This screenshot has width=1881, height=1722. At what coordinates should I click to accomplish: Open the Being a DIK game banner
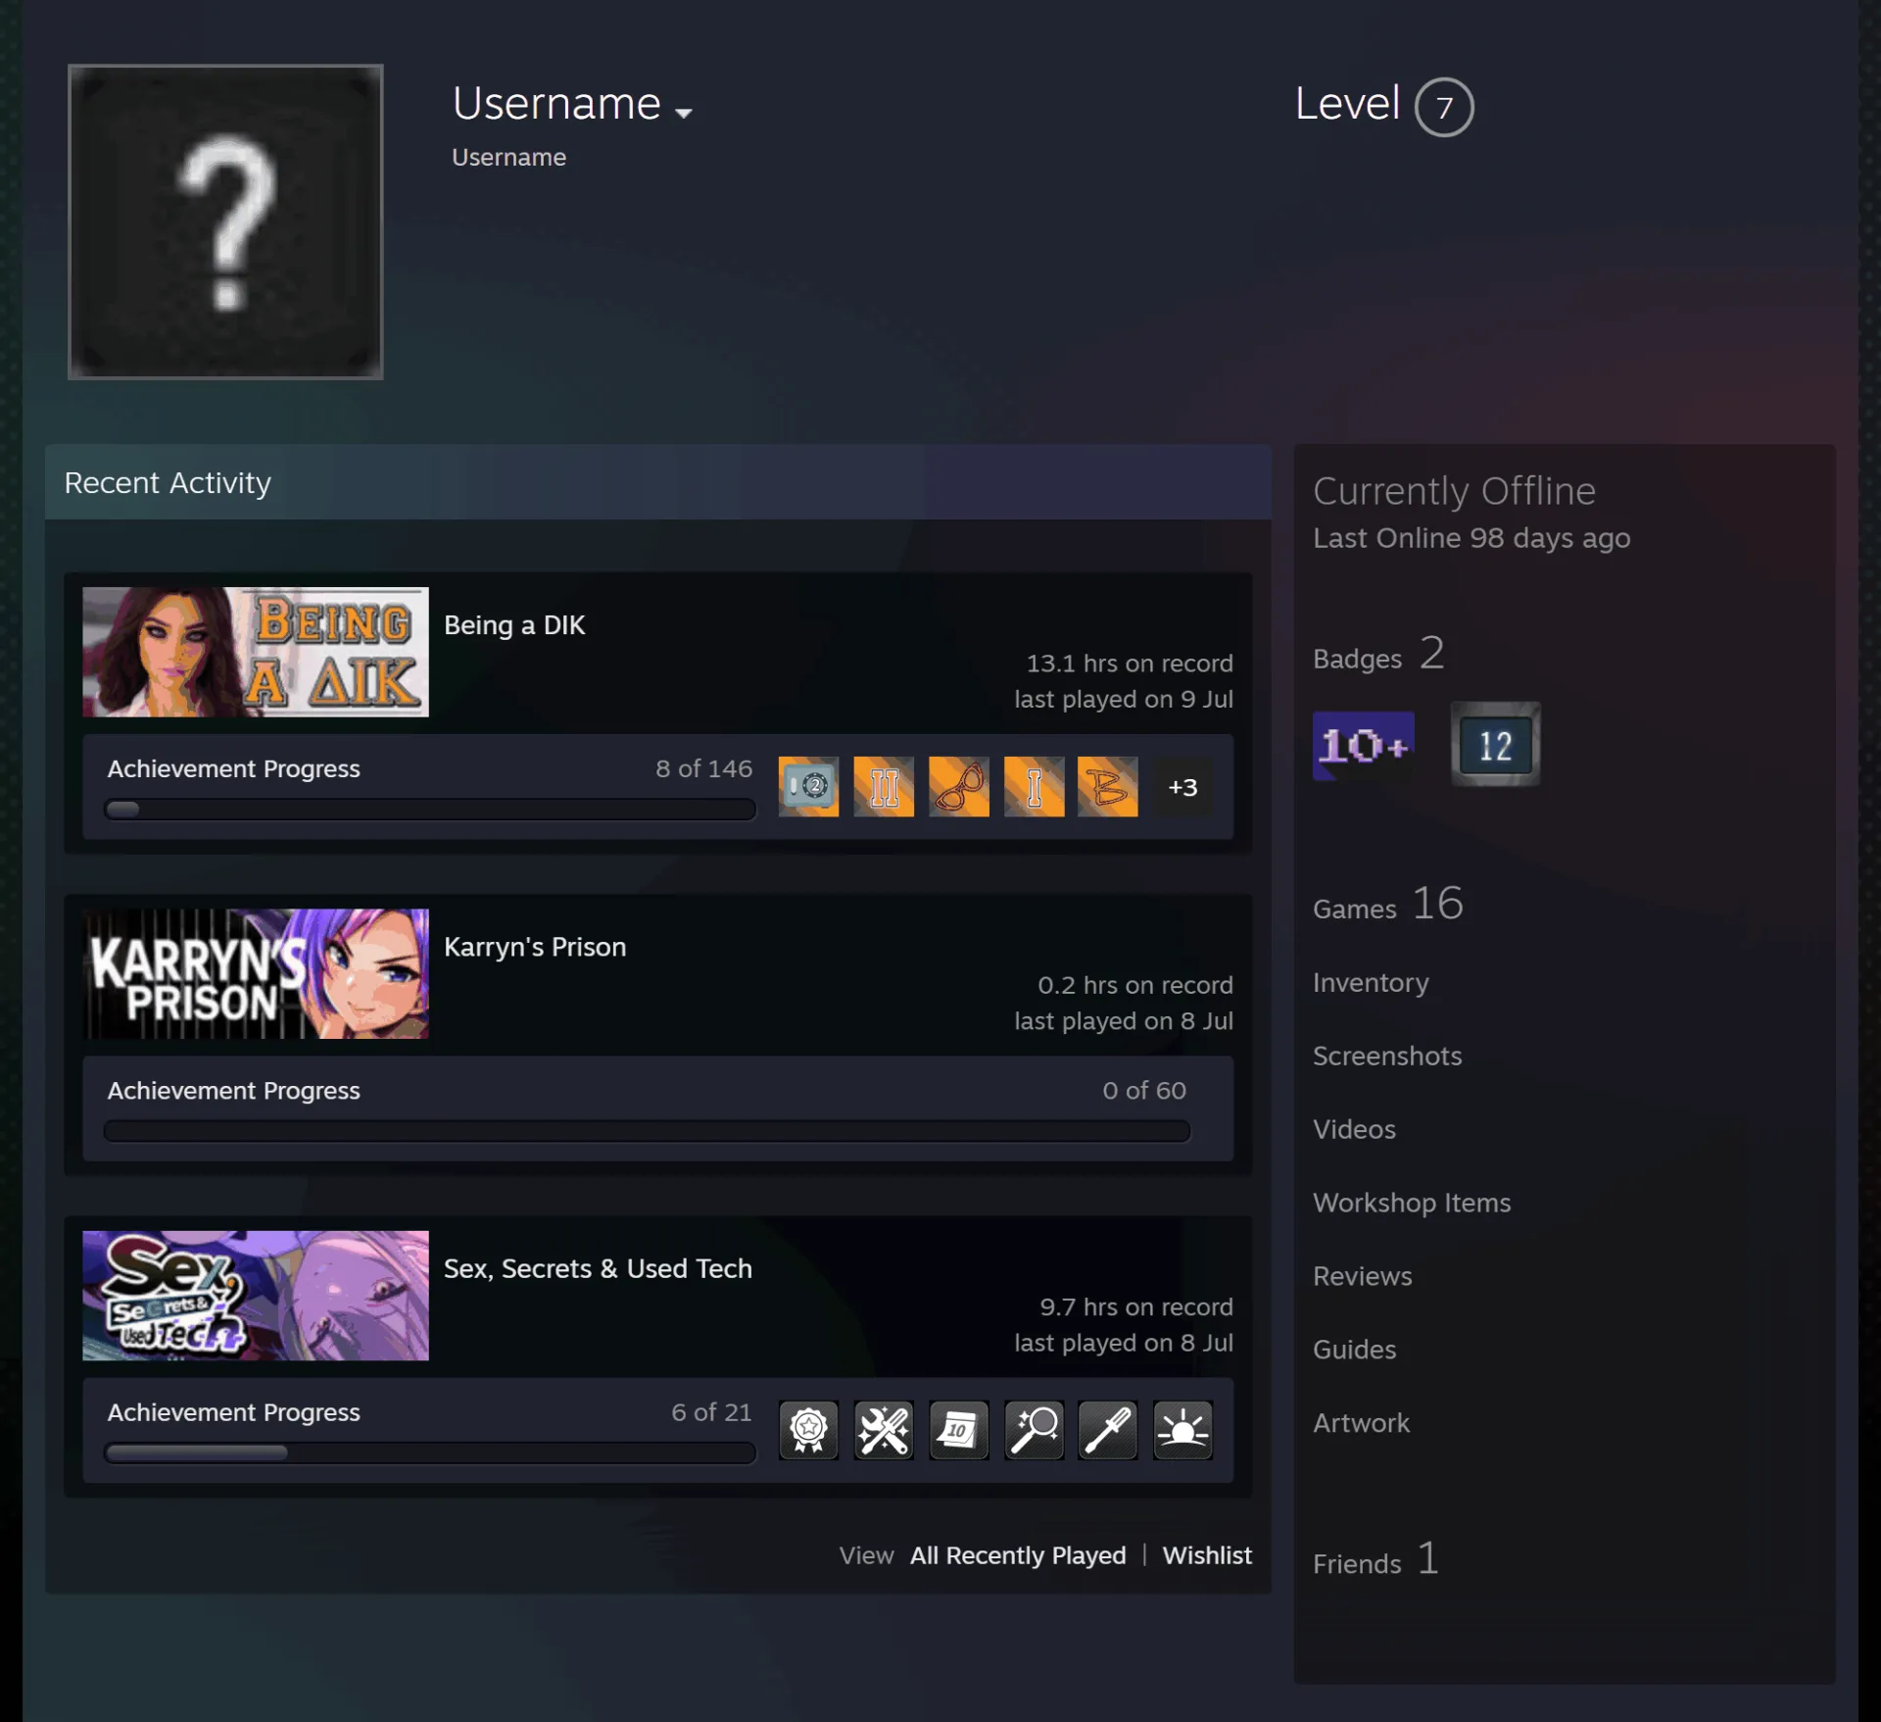click(256, 652)
